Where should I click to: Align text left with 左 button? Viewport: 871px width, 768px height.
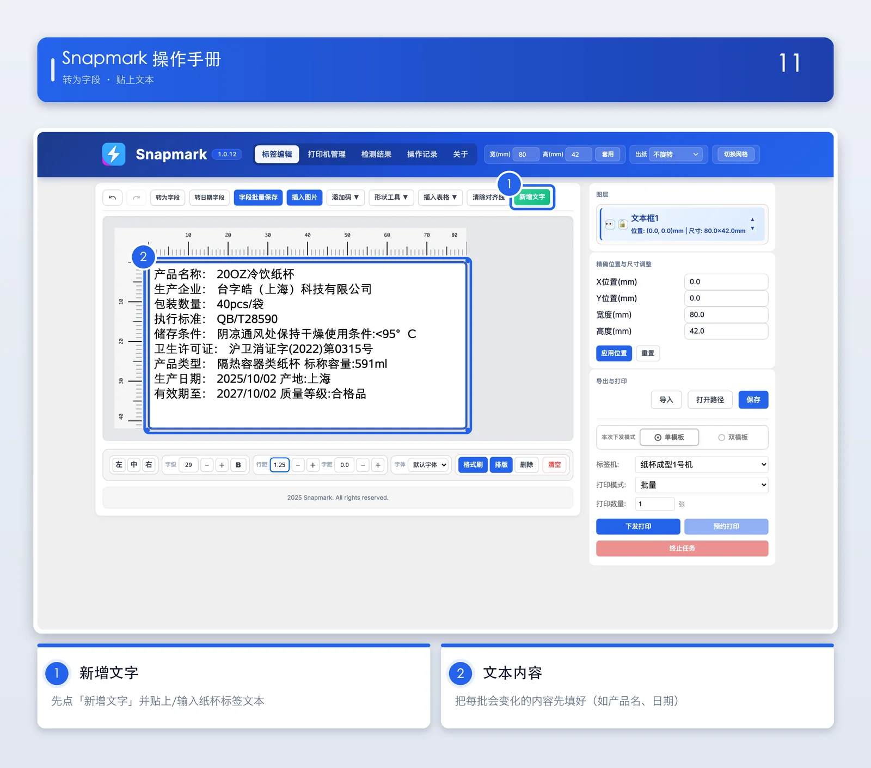(119, 465)
